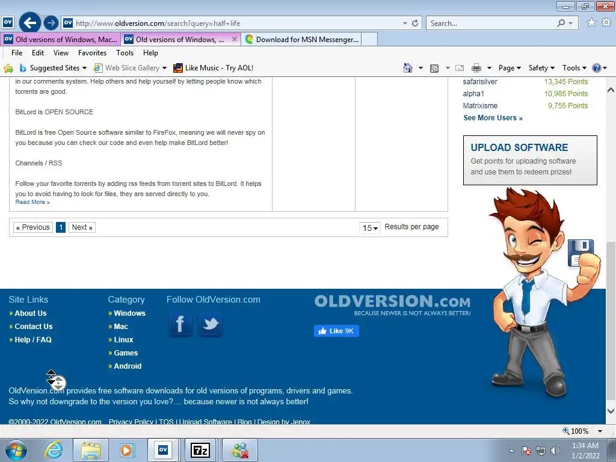
Task: Click the Facebook Like 9K button
Action: 336,331
